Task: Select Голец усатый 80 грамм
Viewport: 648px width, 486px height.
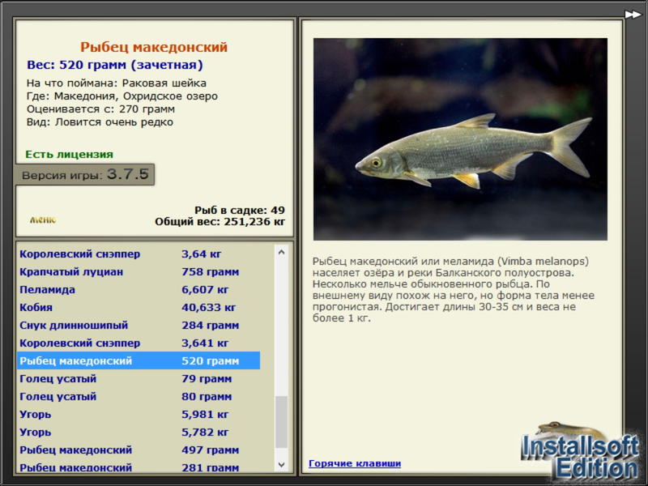Action: click(139, 396)
